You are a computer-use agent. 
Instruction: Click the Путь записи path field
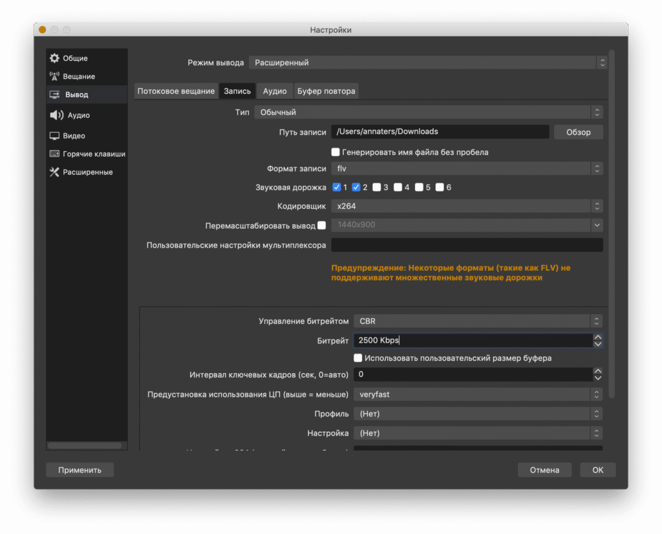(x=440, y=132)
